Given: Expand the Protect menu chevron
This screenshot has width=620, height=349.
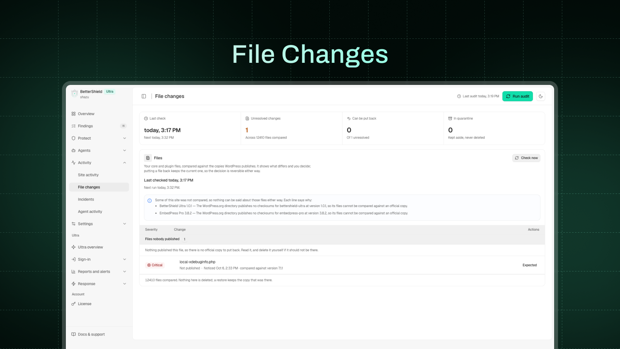Looking at the screenshot, I should [x=125, y=138].
